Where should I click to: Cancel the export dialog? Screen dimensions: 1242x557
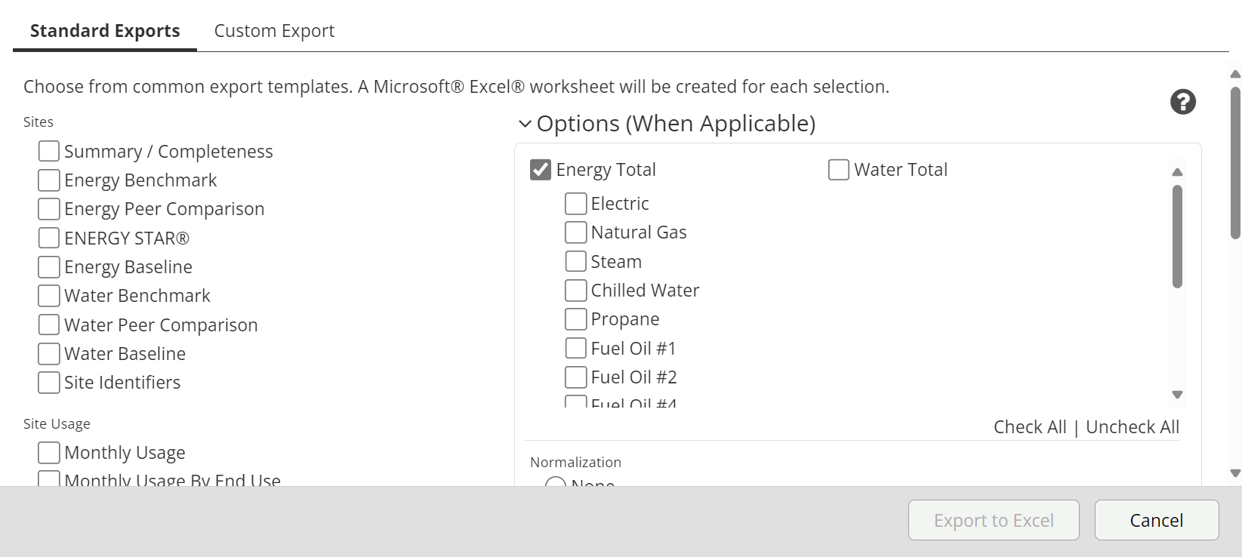pos(1156,520)
